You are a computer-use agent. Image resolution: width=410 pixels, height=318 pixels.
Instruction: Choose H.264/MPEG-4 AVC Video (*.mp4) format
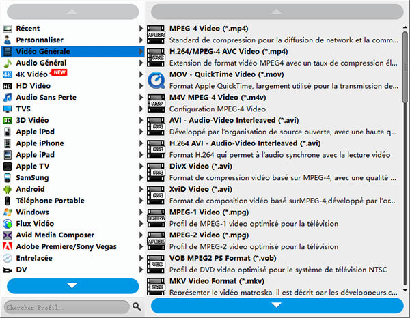(274, 57)
